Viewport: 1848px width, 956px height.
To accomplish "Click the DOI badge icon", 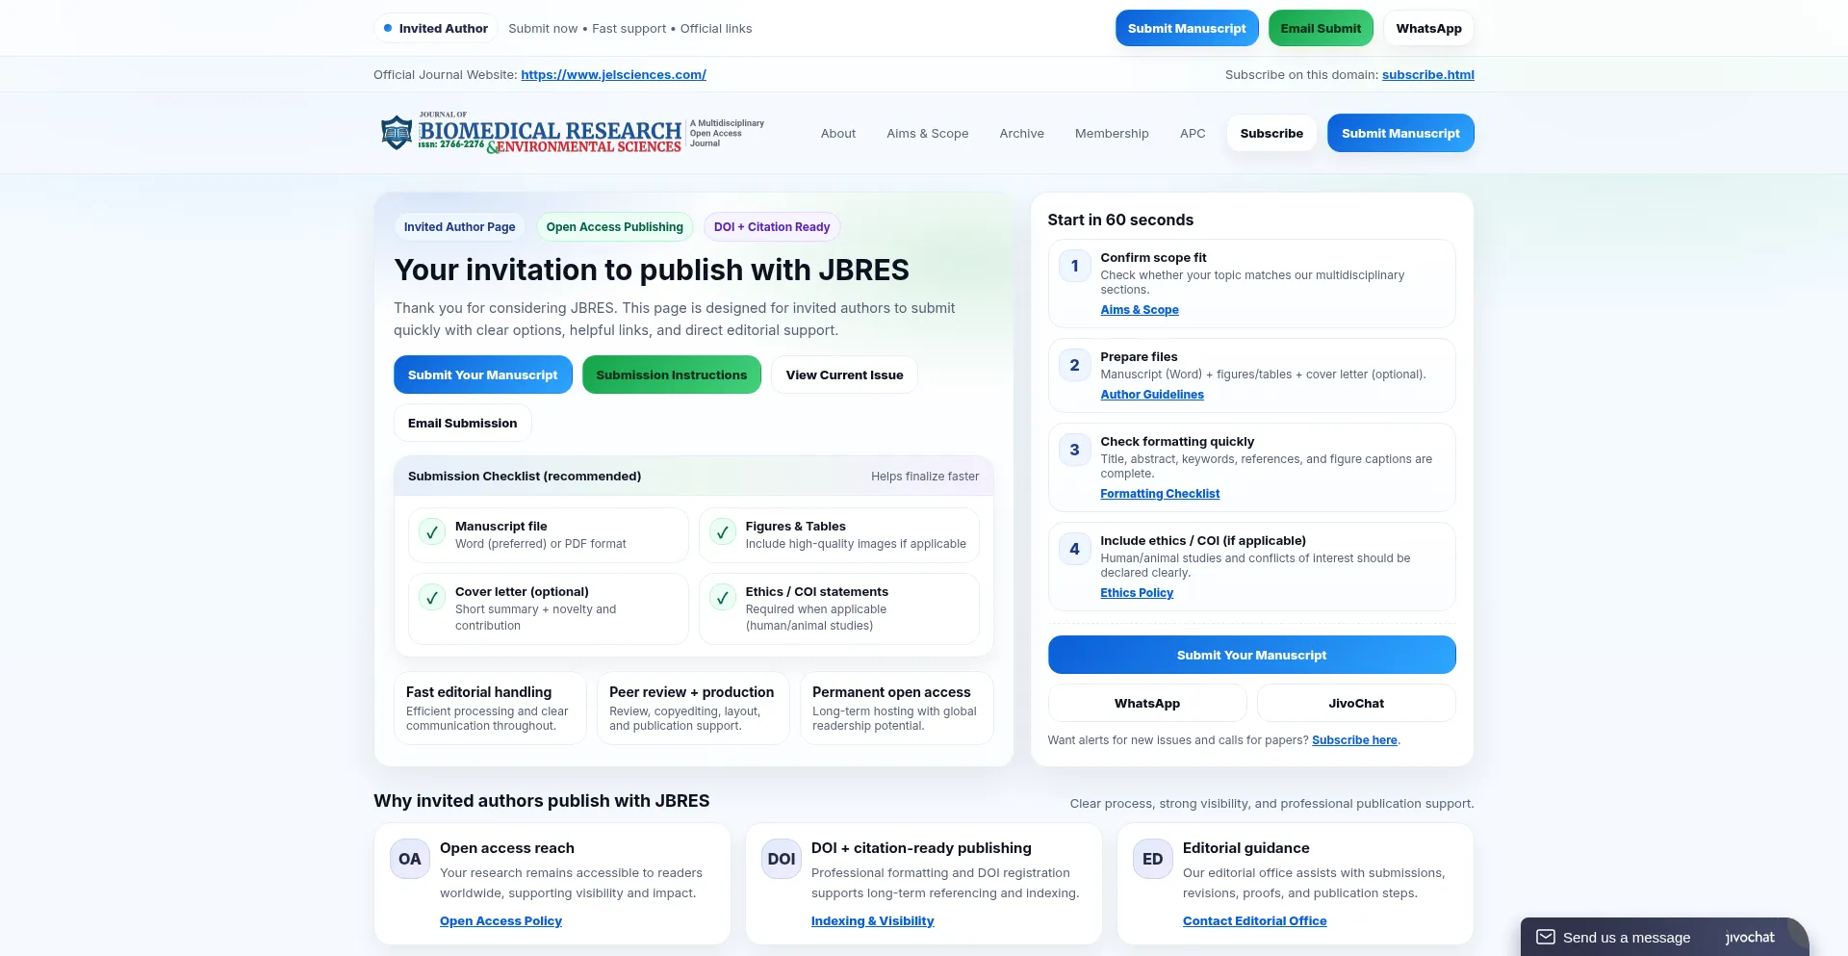I will [782, 859].
